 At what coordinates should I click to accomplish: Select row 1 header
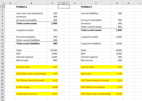[x=2, y=7]
